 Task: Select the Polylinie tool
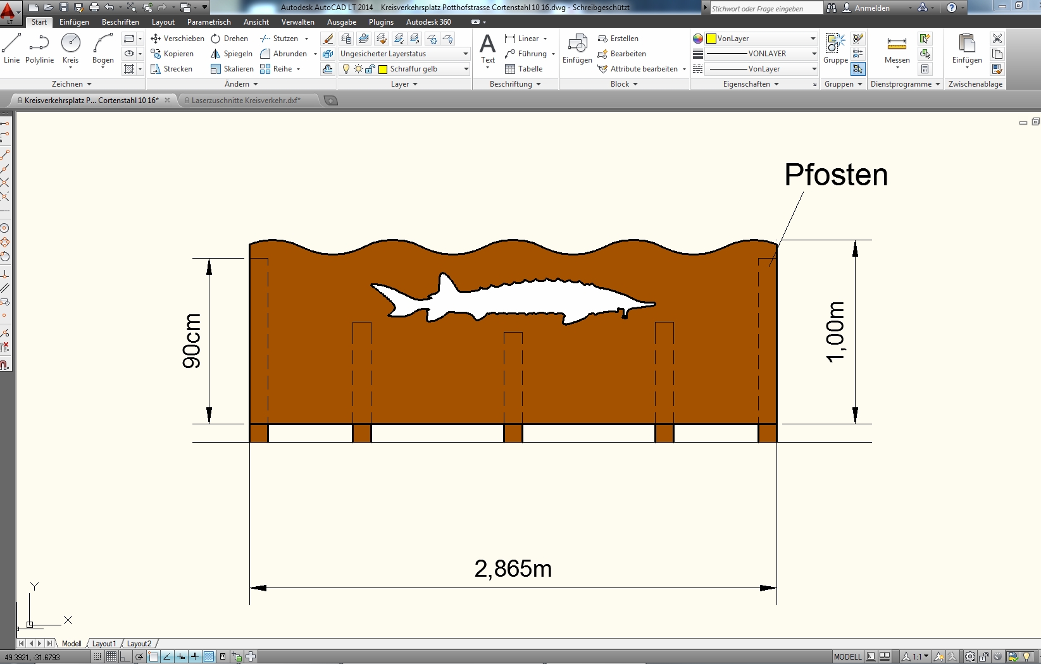pos(39,49)
